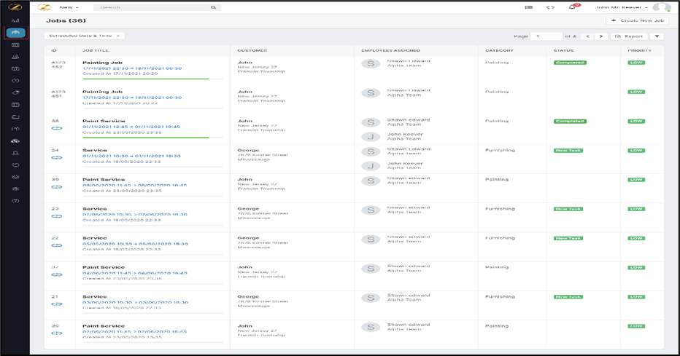
Task: Go to the next page arrow
Action: pos(601,36)
